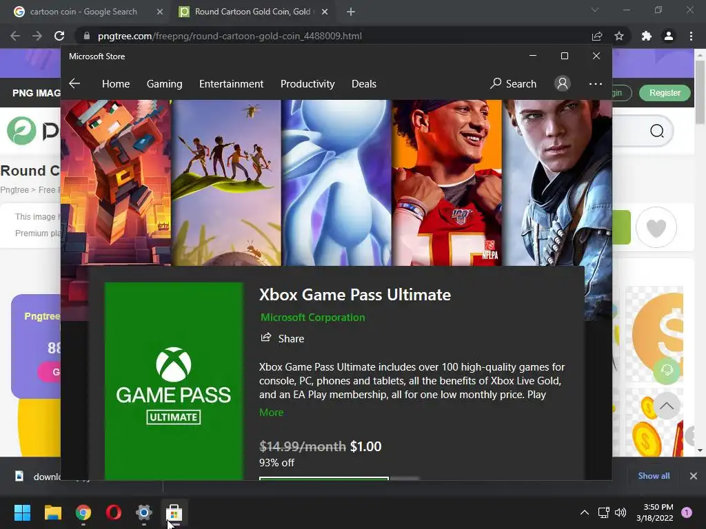The height and width of the screenshot is (529, 706).
Task: Click the Pngtree scroll-to-top arrow button
Action: (667, 406)
